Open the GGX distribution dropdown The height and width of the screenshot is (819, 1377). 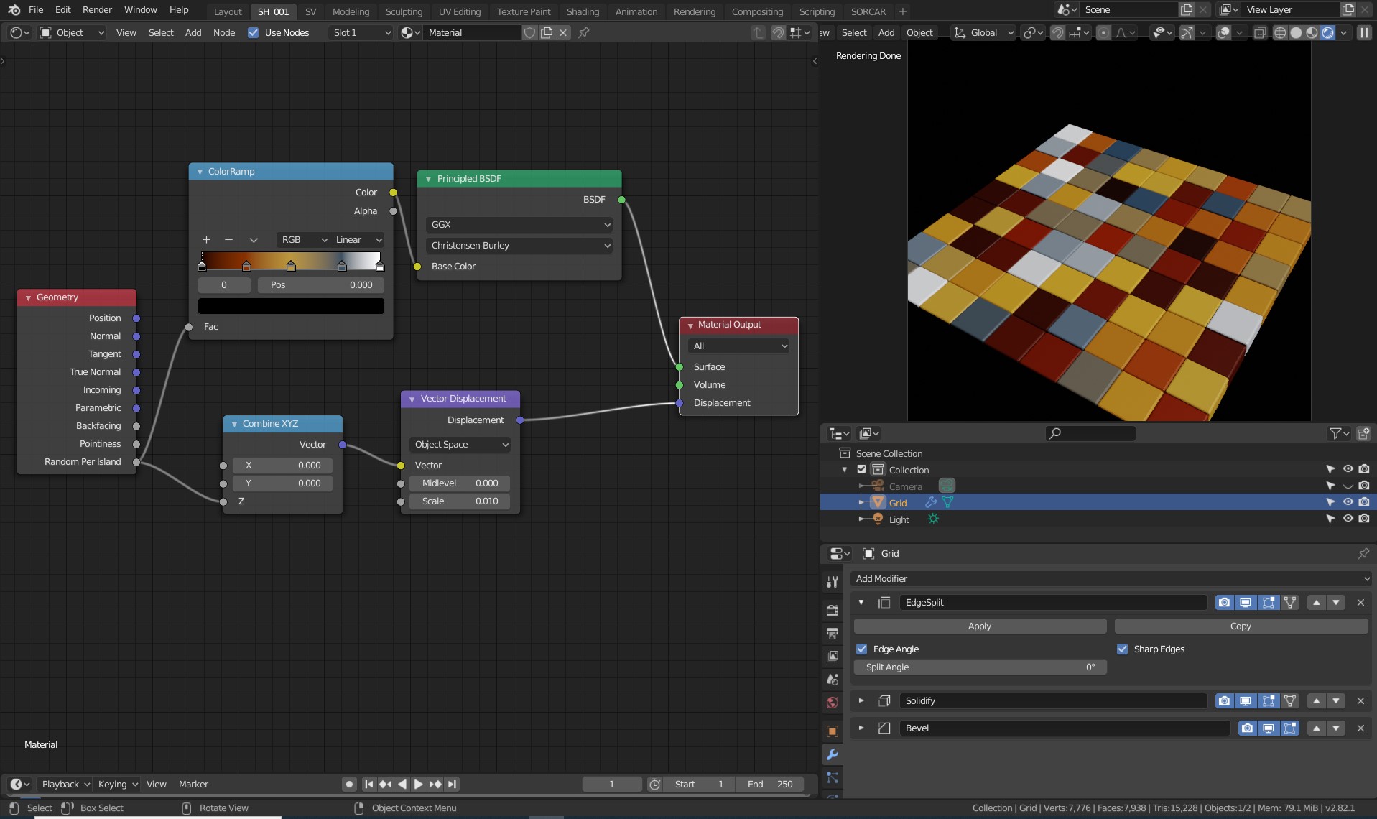coord(519,224)
